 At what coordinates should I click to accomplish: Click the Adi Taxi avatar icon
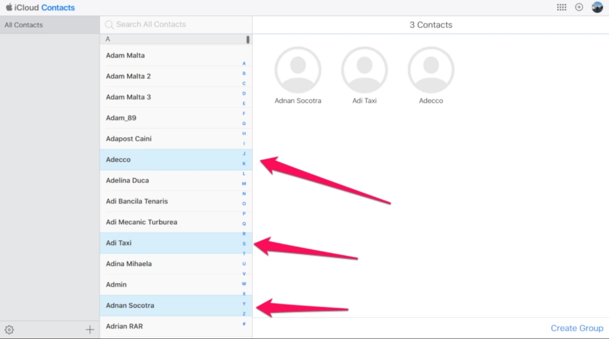[364, 70]
